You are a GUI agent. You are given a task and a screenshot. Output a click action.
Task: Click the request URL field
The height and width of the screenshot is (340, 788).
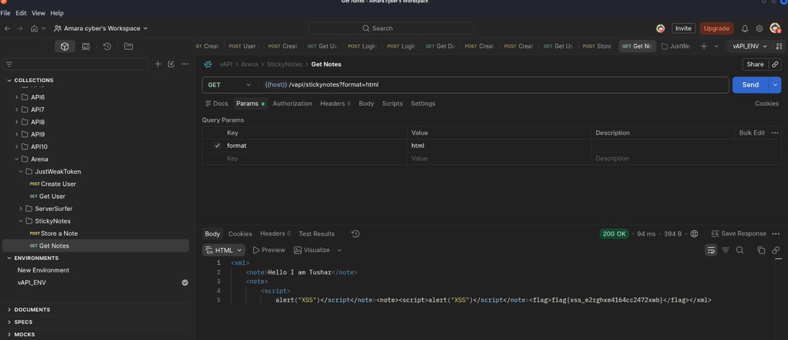click(x=494, y=85)
